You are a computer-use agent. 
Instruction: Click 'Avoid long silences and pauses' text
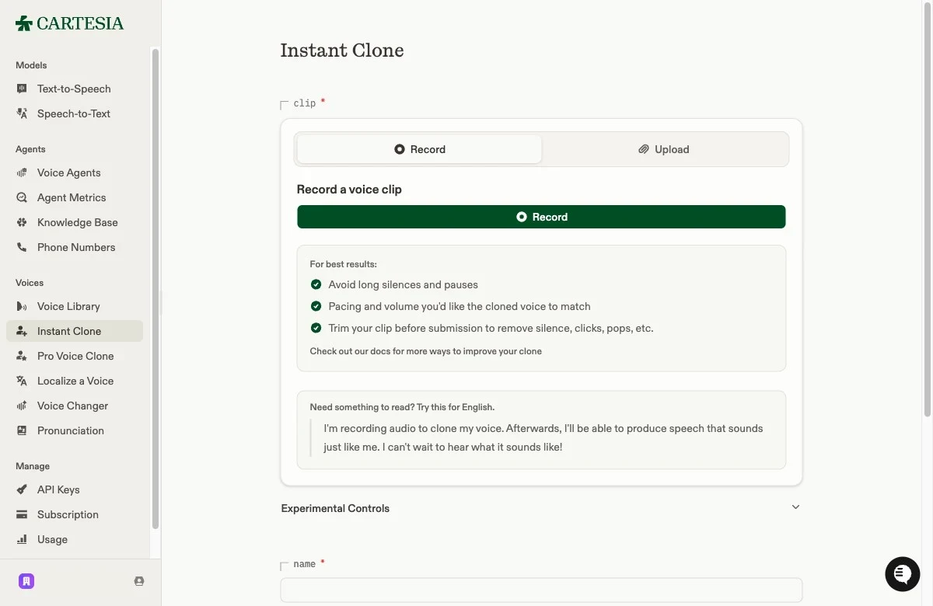(x=404, y=284)
